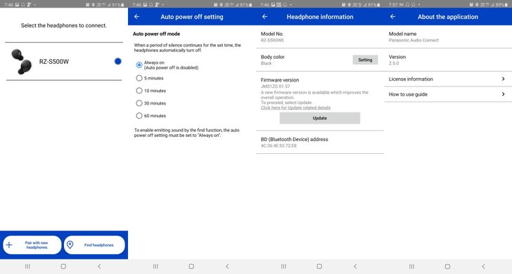Screen dimensions: 512x274
Task: Open How to use guide chevron
Action: point(503,94)
